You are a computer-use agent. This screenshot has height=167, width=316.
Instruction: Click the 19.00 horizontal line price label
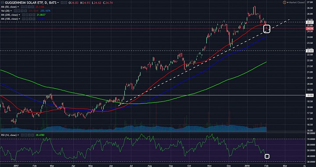coord(309,96)
